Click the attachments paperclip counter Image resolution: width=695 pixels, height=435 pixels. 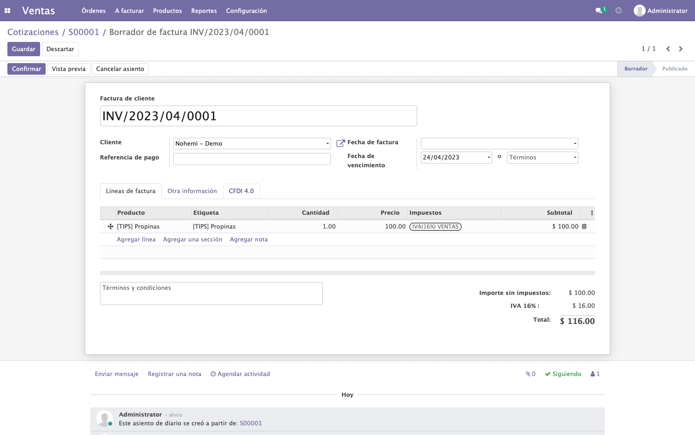pos(530,374)
